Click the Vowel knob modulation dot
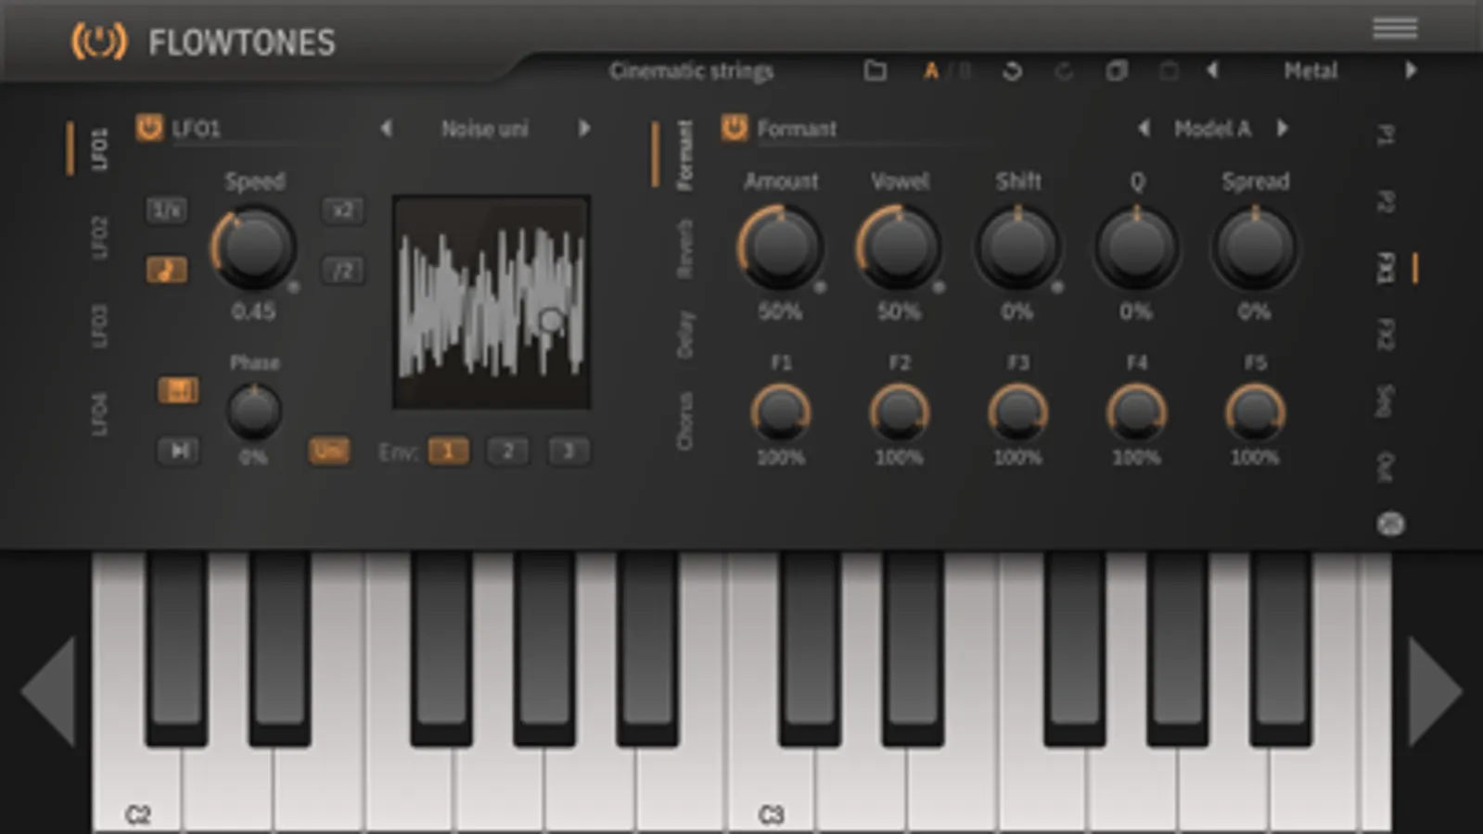 (939, 288)
